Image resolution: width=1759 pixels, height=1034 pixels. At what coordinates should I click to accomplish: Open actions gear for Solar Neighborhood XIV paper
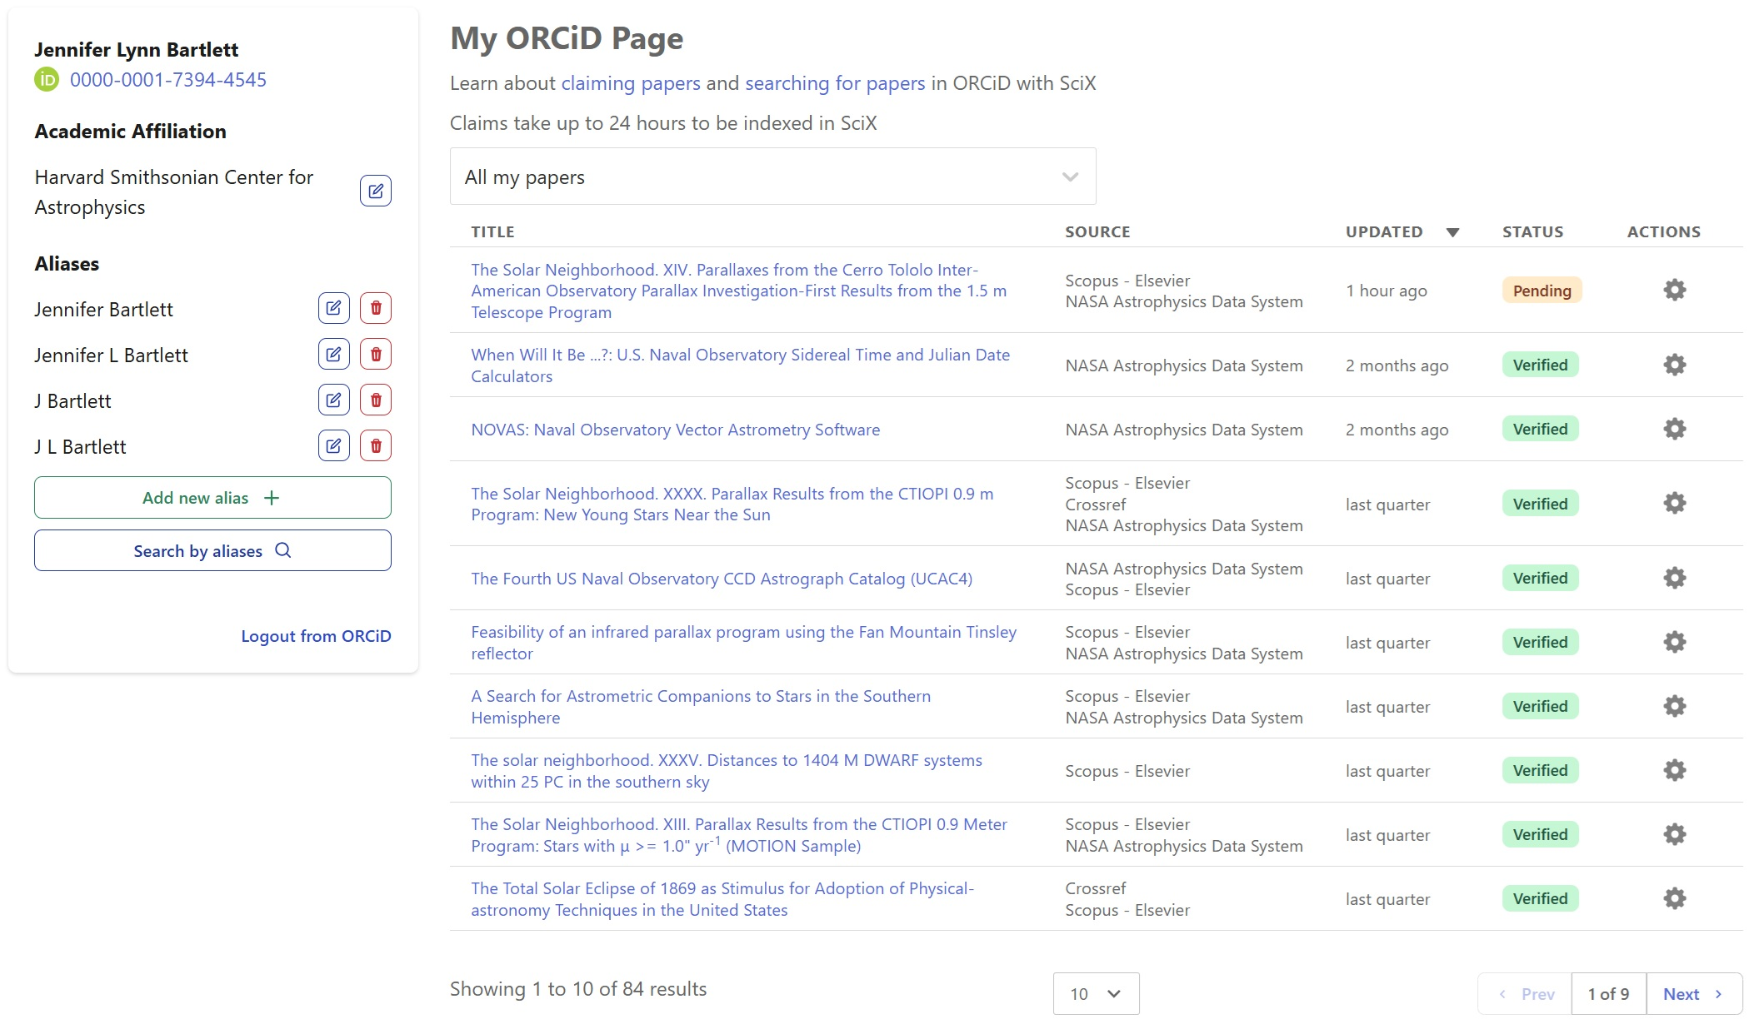1674,290
